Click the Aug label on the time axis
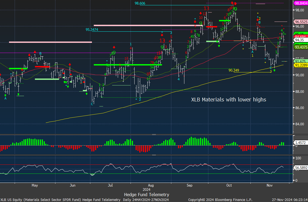This screenshot has height=202, width=308. [x=151, y=185]
